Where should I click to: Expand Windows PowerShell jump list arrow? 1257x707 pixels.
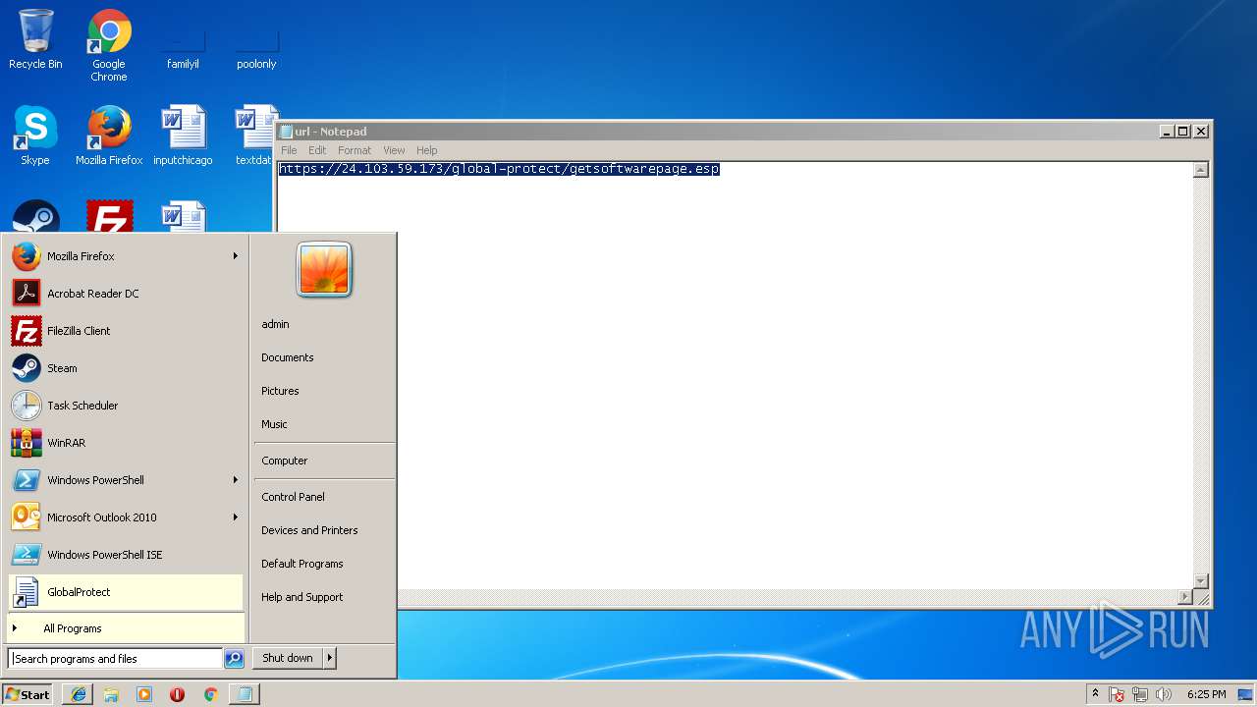pyautogui.click(x=235, y=480)
